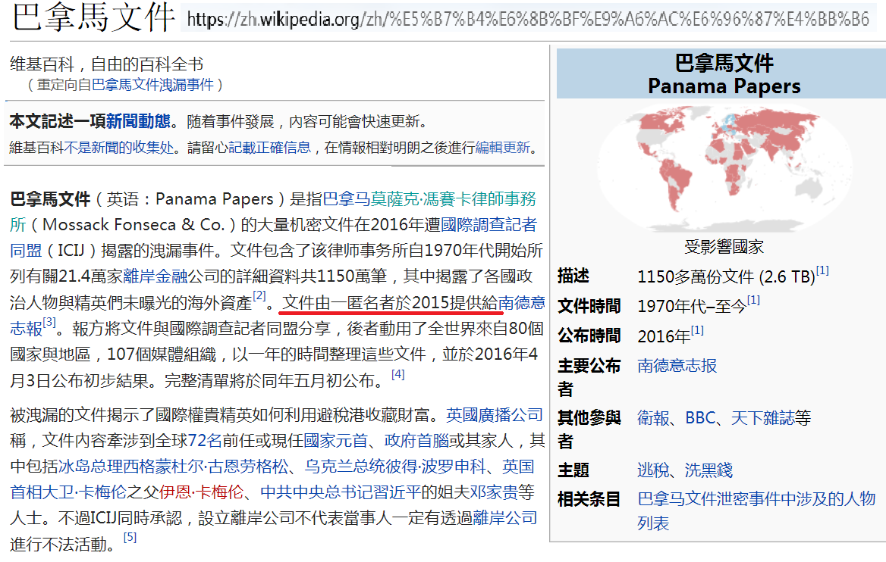Click the tagline 維基百科，自由的百科全书

coord(107,64)
